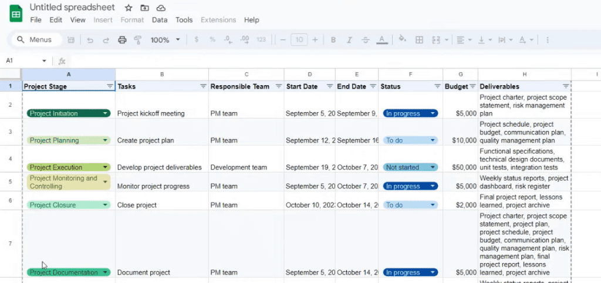Image resolution: width=601 pixels, height=283 pixels.
Task: Open text rotation dropdown
Action: [x=526, y=39]
